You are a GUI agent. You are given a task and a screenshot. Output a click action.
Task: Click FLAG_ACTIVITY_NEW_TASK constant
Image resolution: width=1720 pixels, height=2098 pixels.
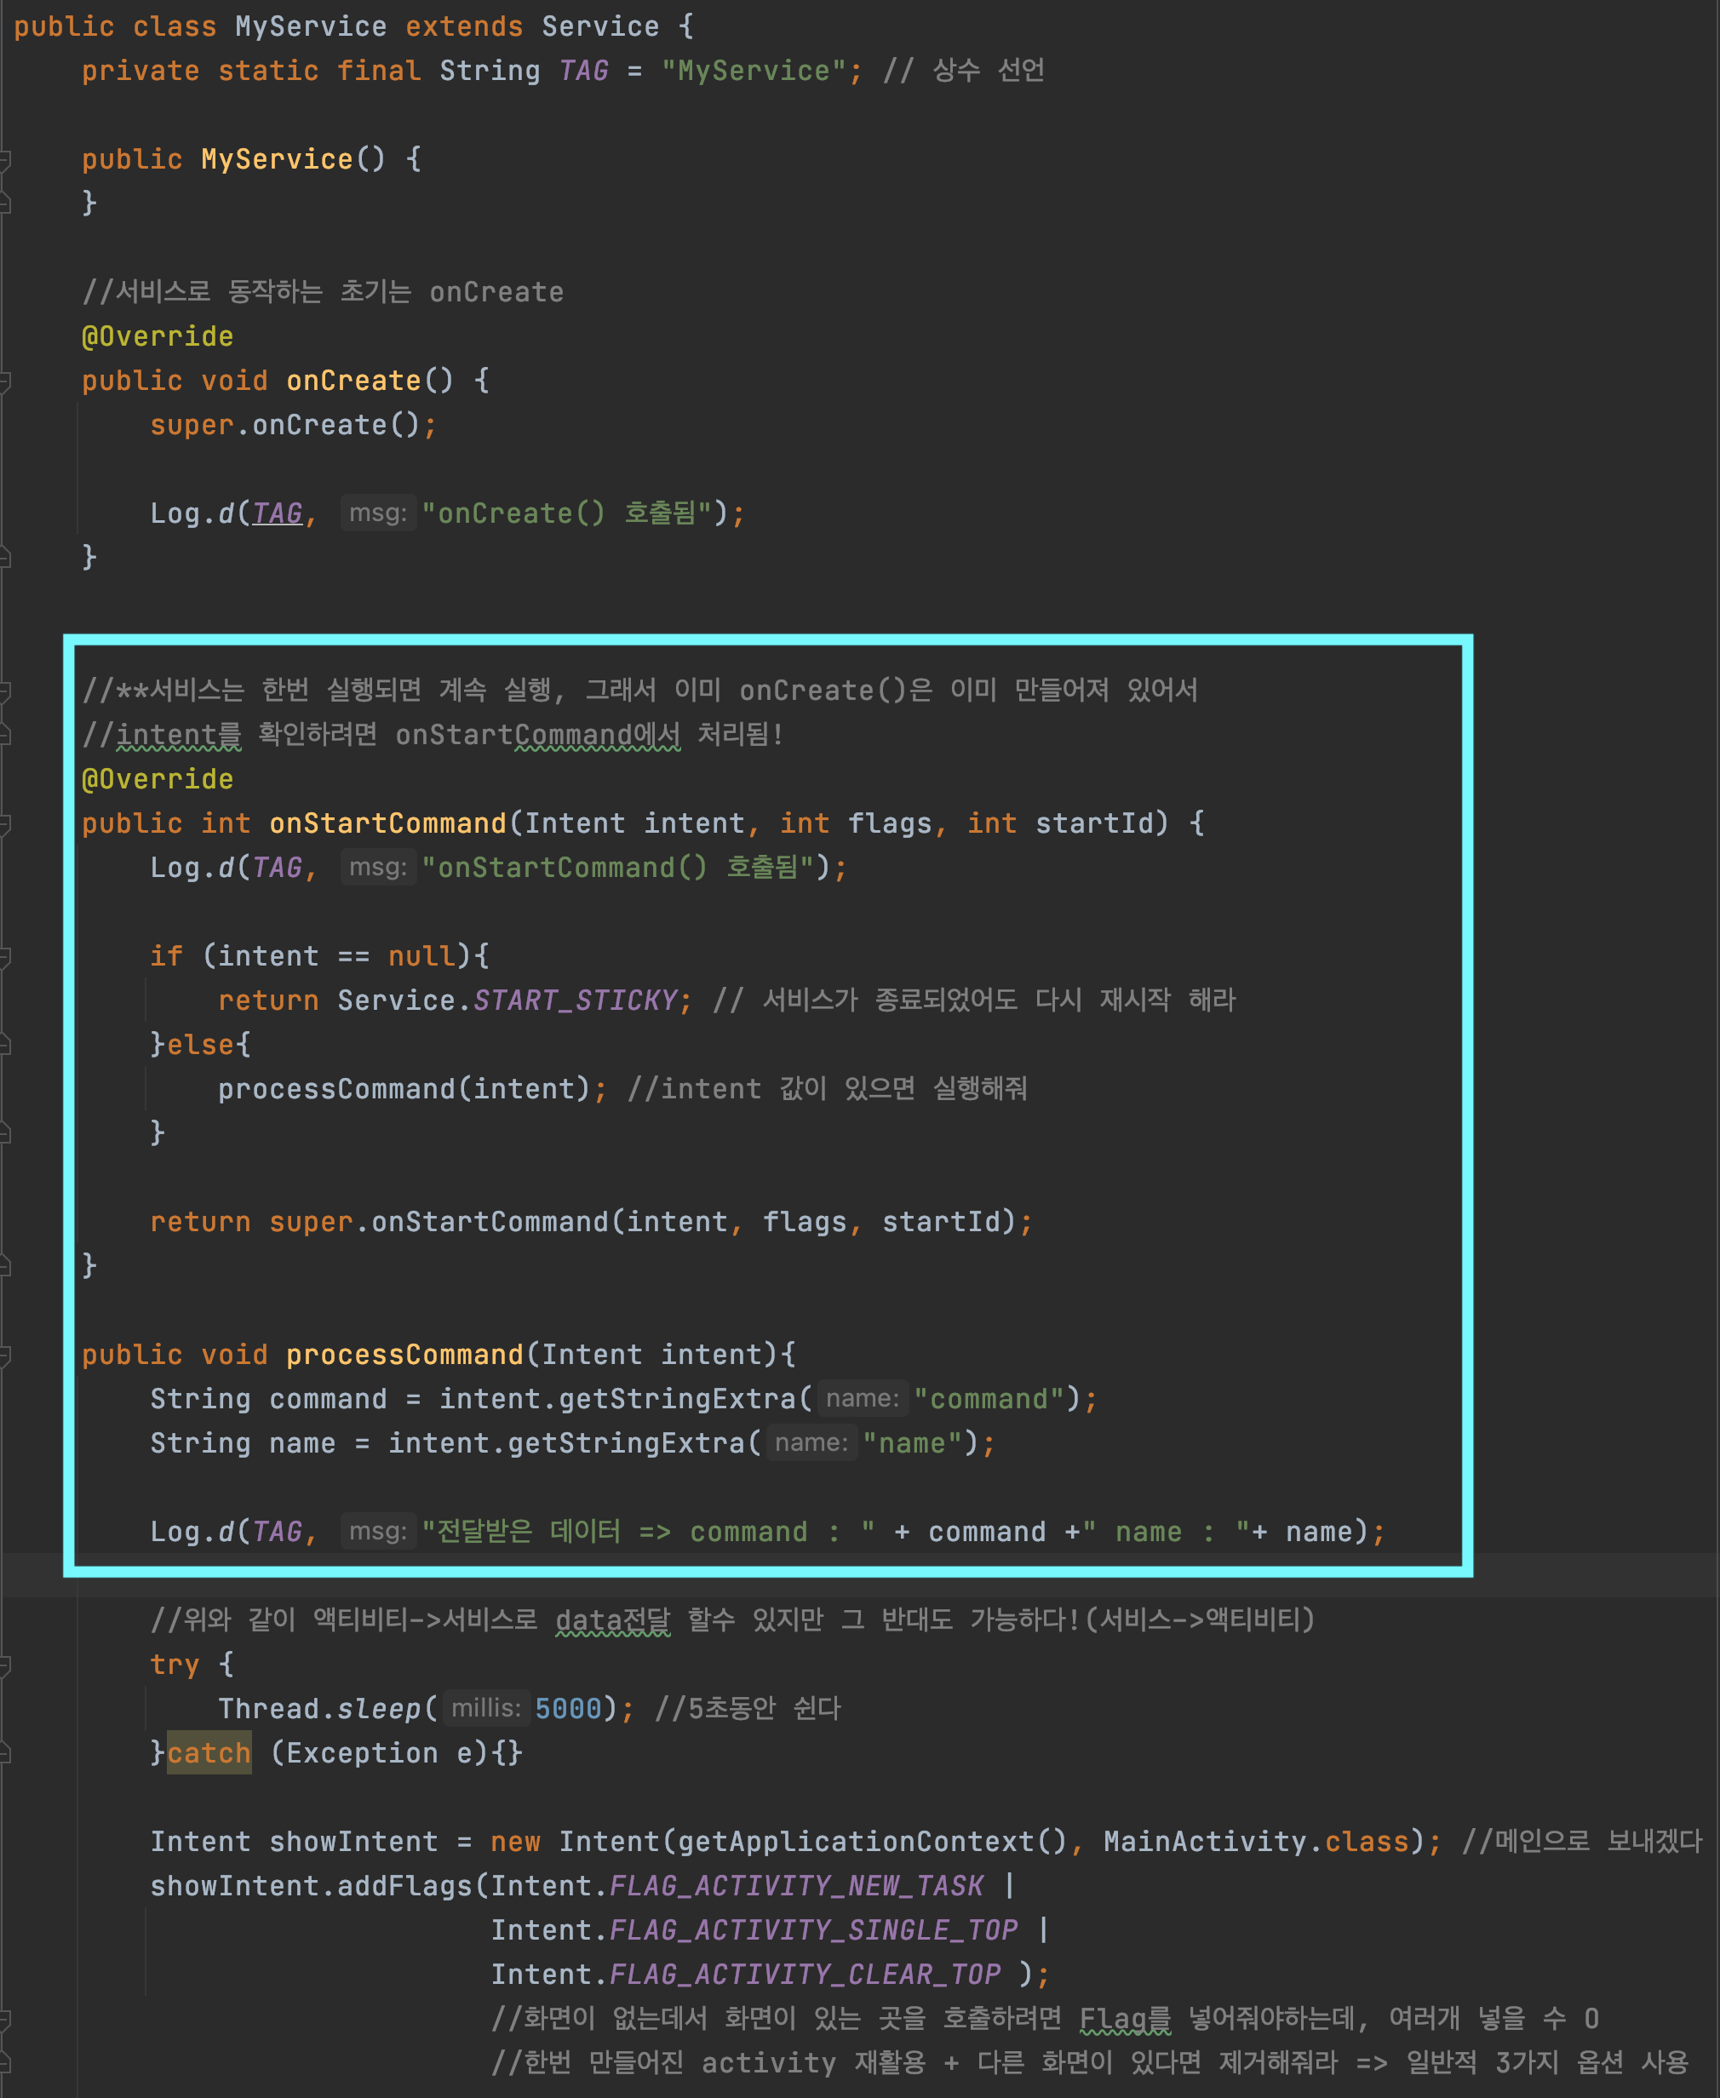797,1885
